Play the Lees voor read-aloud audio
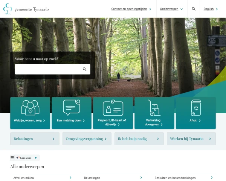Screen dimensions: 226x181 pos(36,158)
